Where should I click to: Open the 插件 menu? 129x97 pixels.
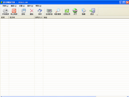coord(30,6)
